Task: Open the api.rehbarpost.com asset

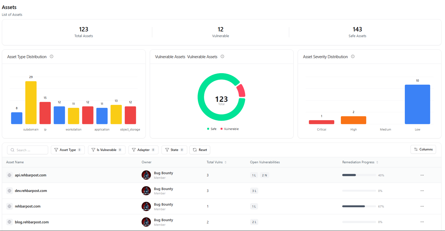Action: (31, 175)
